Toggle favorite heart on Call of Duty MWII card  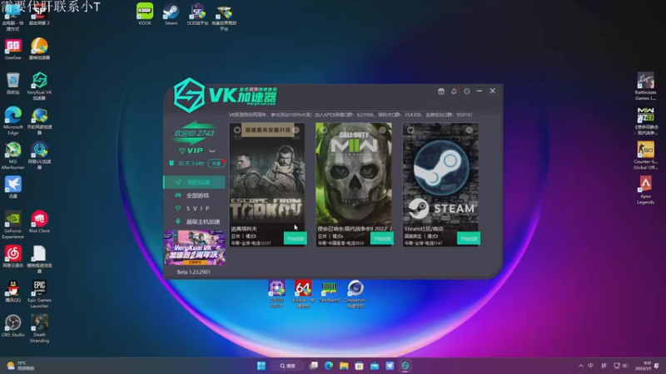pyautogui.click(x=324, y=130)
